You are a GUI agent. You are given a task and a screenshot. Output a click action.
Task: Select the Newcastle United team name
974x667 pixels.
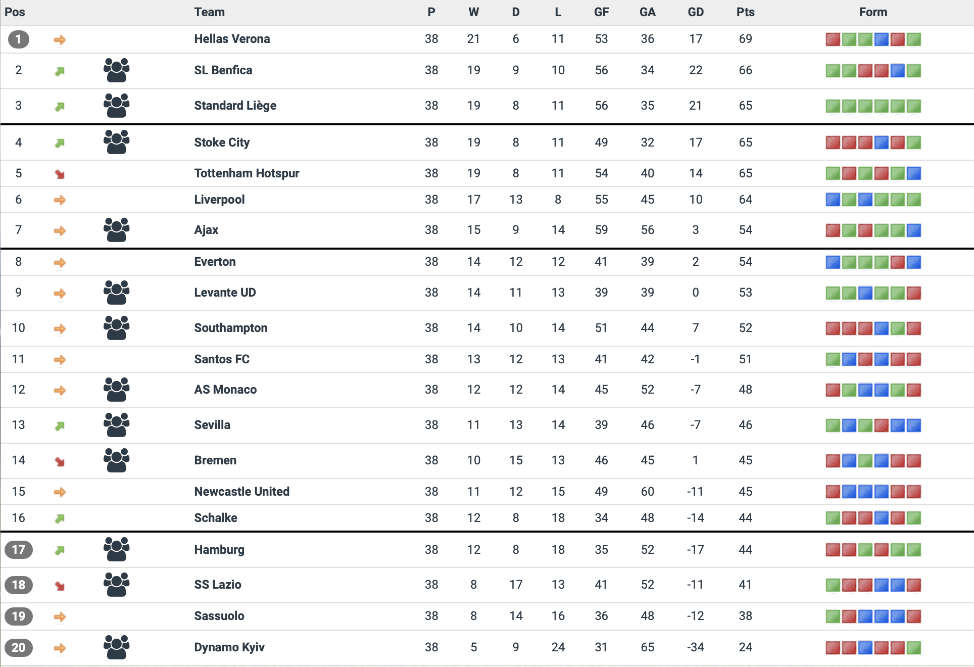pyautogui.click(x=241, y=492)
